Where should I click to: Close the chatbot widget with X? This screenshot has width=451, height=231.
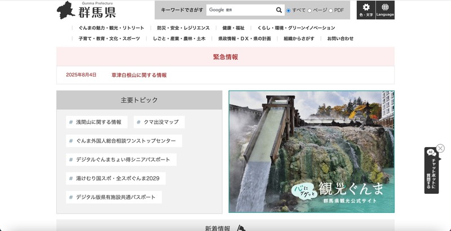[440, 148]
